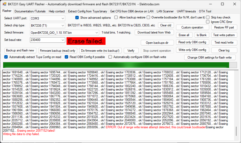Click the Clear log button

224,50
